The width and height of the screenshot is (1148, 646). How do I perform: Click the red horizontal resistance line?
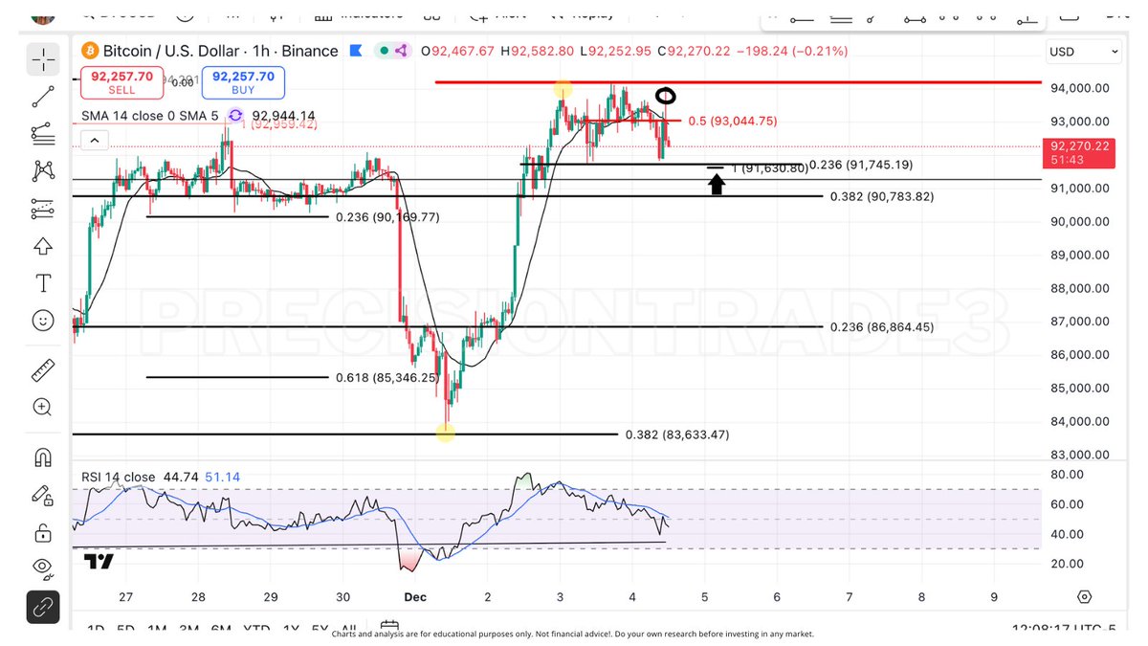point(738,82)
